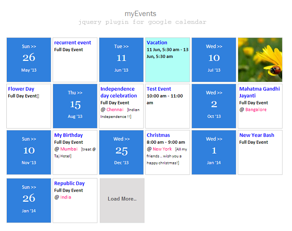This screenshot has height=231, width=292.
Task: Select the Sun 26 May '13 date tile
Action: click(x=29, y=60)
